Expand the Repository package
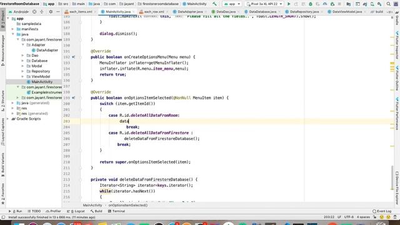The image size is (400, 225). point(23,71)
